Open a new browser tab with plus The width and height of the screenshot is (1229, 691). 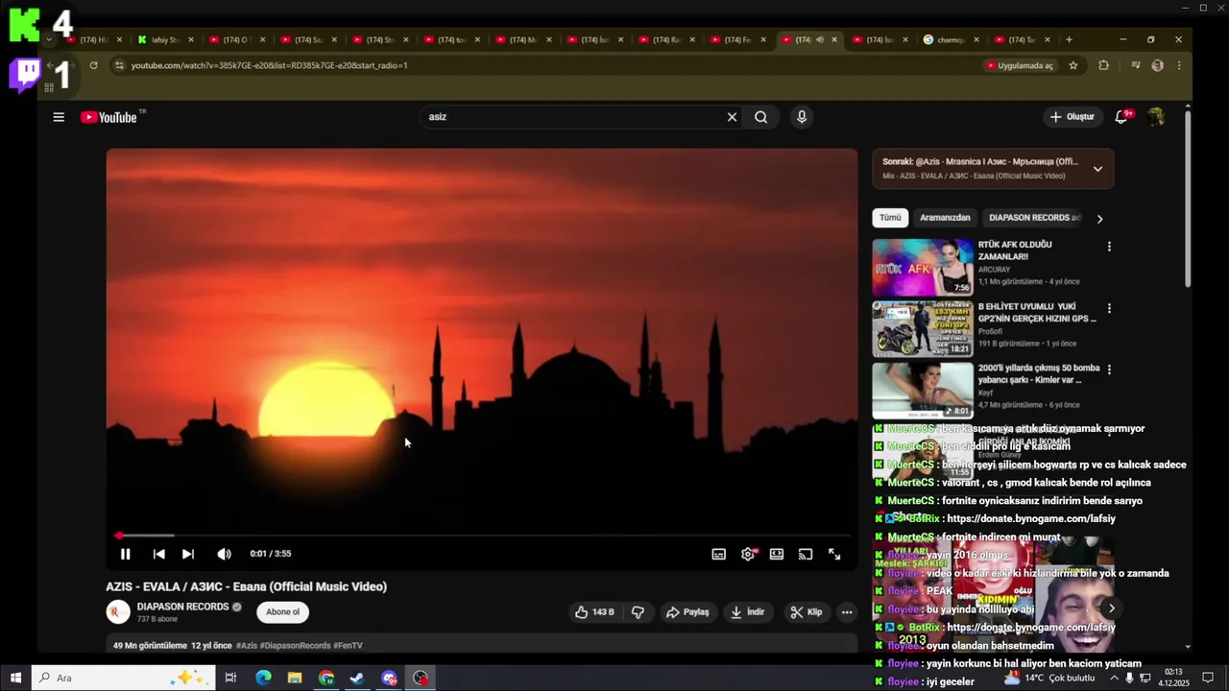click(1069, 39)
